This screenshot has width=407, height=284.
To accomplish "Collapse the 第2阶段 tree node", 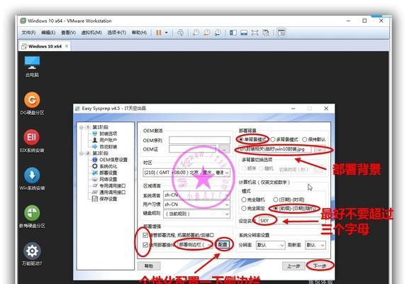I will click(x=82, y=153).
